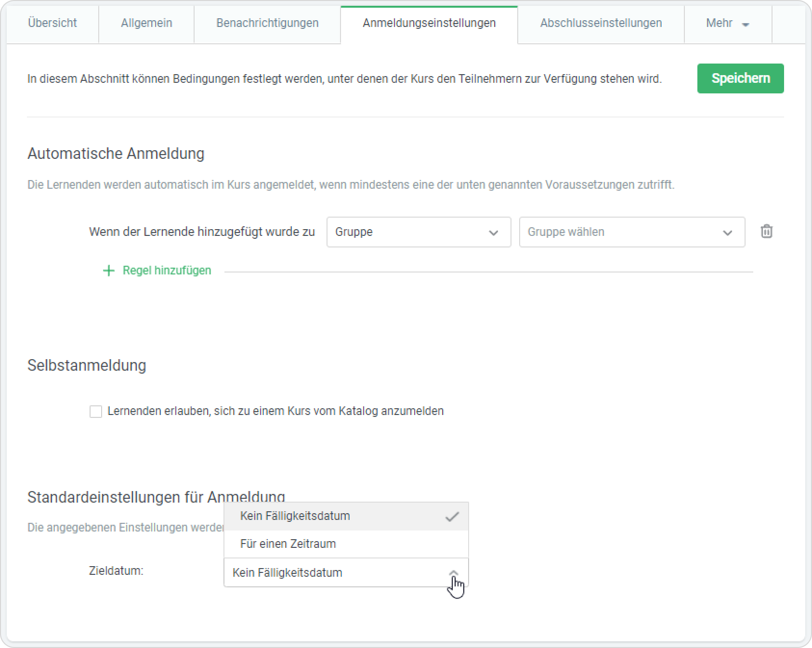Click the label 'Lernenden erlauben, sich zu einem Kurs' text
Screen dimensions: 812x648
tap(275, 411)
